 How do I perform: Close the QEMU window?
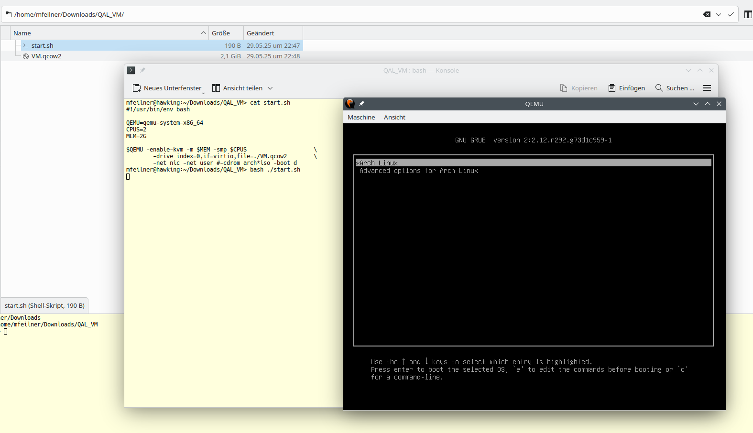coord(719,104)
